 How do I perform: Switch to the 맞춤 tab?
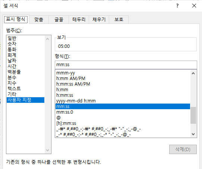(39, 19)
